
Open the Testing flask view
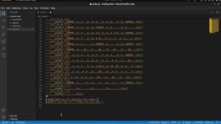point(3,48)
